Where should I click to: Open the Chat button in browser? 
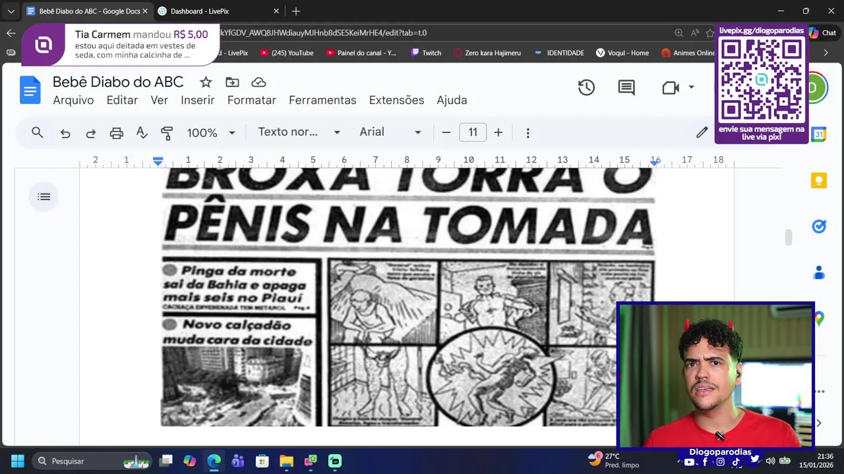pyautogui.click(x=823, y=33)
